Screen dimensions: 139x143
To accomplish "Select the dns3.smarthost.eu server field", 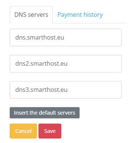I will click(66, 90).
